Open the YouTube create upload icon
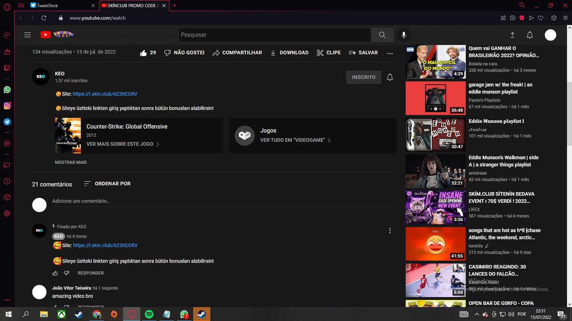 click(512, 35)
